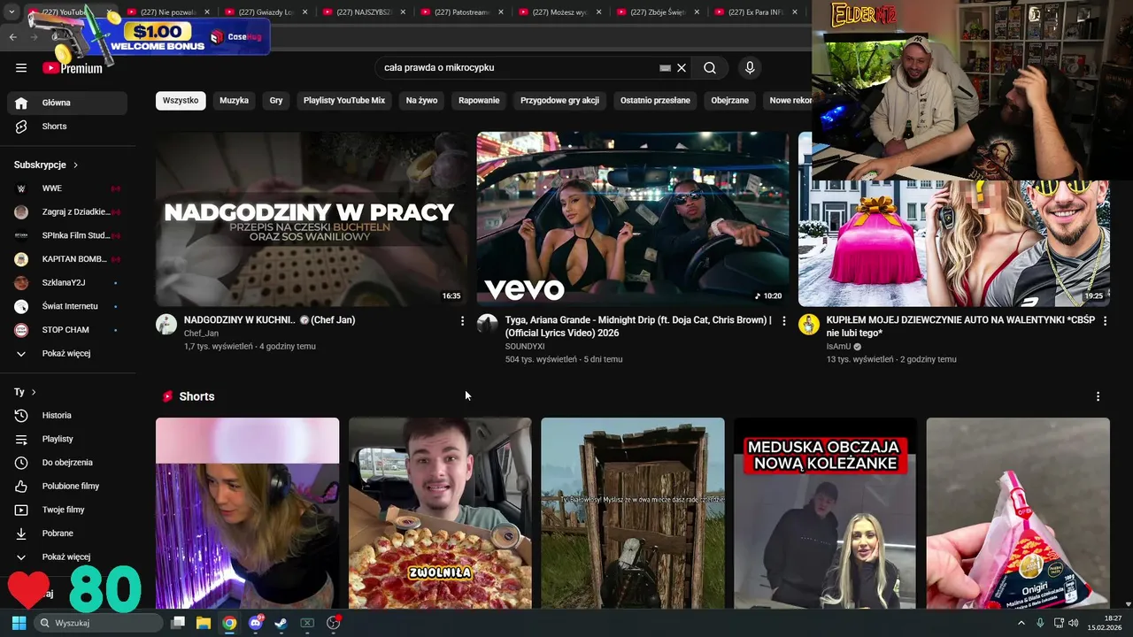Expand Ty section with Pokaż więcej
1133x637 pixels.
coord(67,556)
